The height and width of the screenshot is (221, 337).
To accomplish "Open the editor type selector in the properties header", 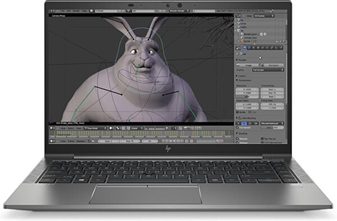I will [x=238, y=48].
